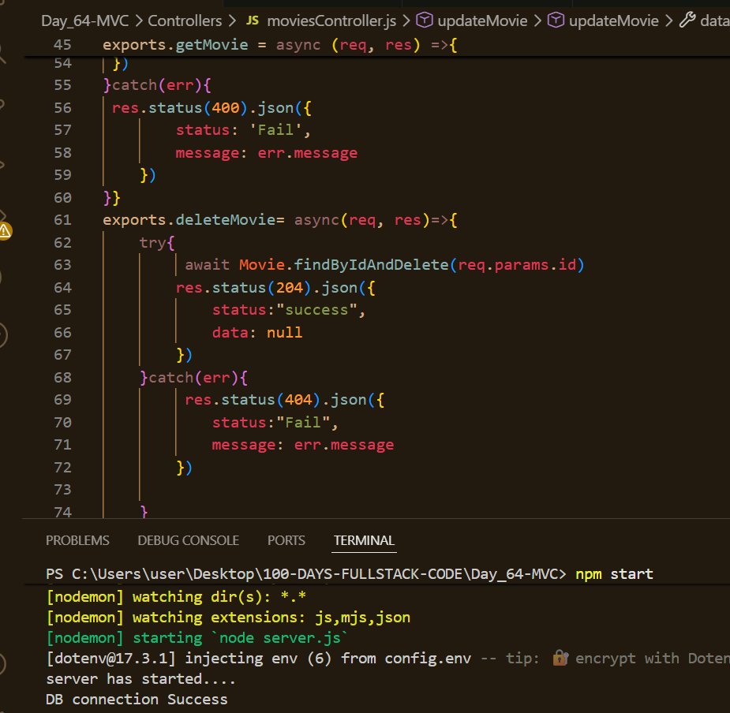Click 'DB connection Success' terminal line

137,699
